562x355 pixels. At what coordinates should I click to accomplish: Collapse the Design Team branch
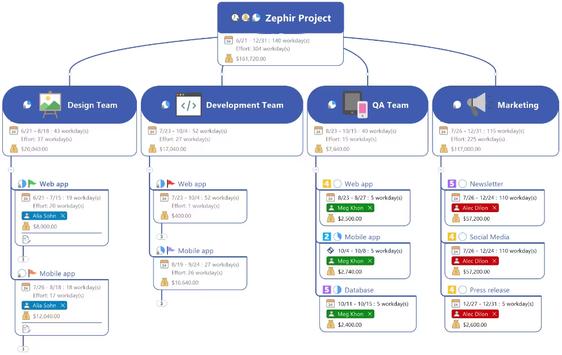pos(11,170)
